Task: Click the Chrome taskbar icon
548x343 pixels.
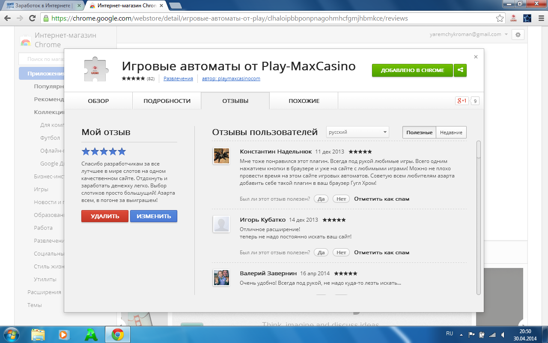Action: [x=118, y=334]
